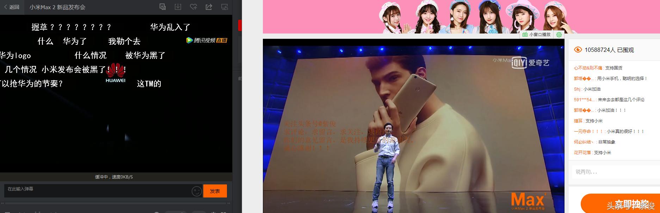Click the danmaku text 华为乱入了
The image size is (660, 213).
point(170,27)
